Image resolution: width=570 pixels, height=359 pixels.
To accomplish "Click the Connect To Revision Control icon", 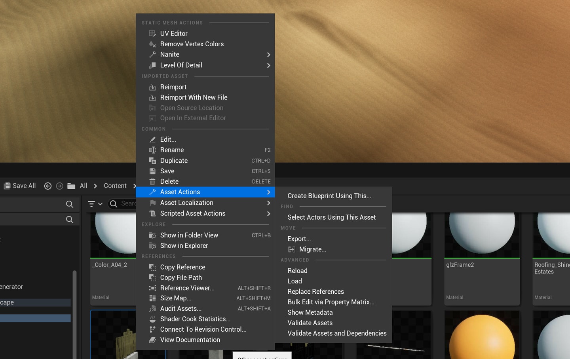I will (x=152, y=329).
